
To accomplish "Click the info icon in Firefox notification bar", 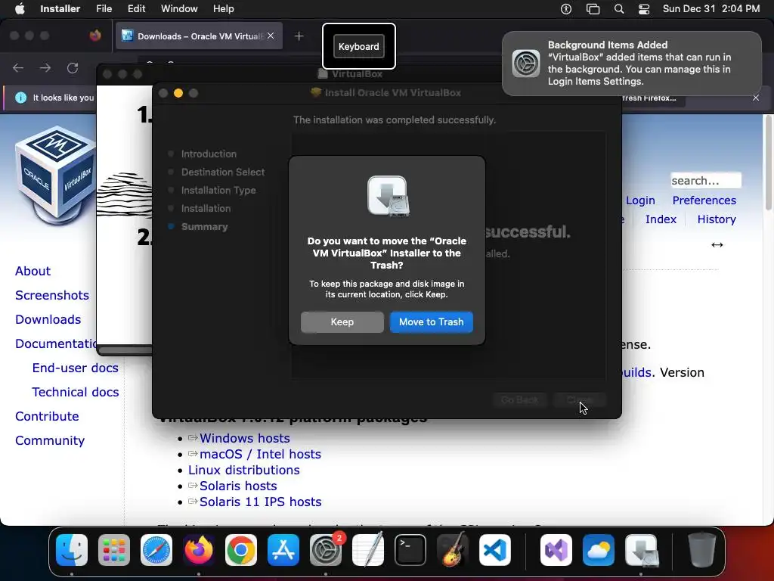I will coord(20,98).
